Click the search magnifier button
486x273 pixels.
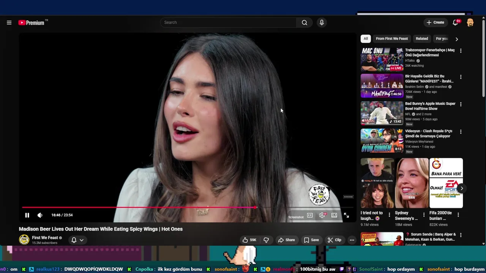pyautogui.click(x=305, y=22)
